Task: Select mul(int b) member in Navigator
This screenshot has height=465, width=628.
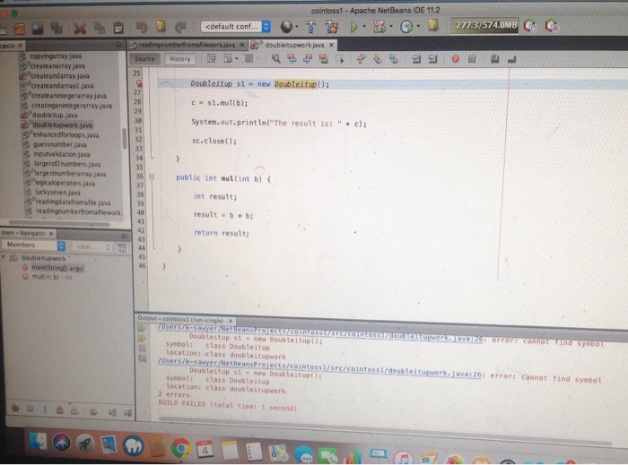Action: 52,277
